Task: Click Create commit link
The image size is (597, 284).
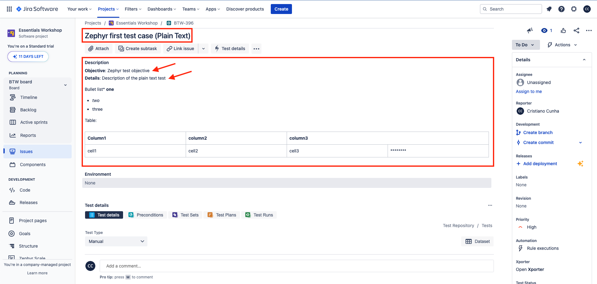Action: pyautogui.click(x=538, y=142)
